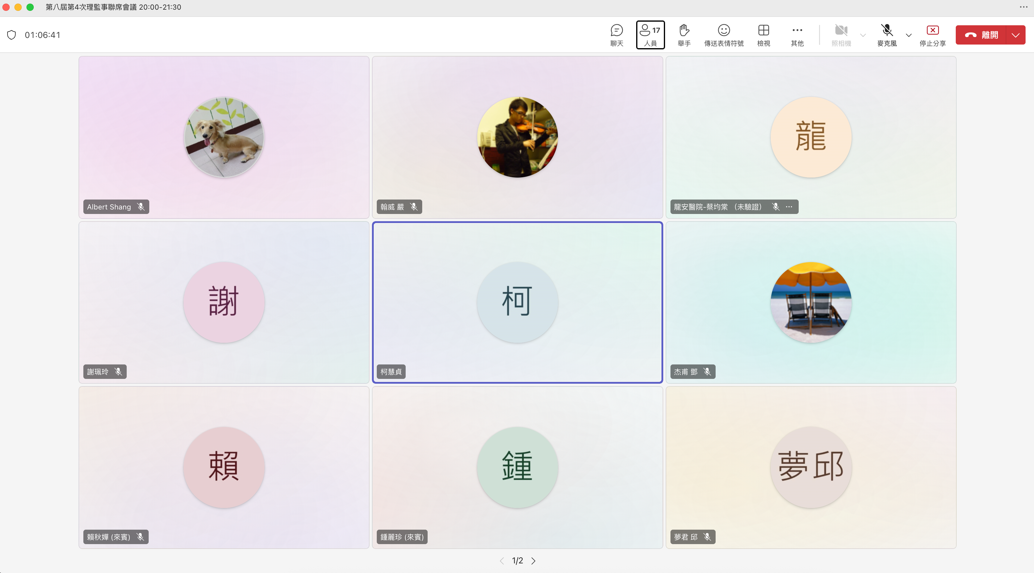Open more actions (其他) menu
Image resolution: width=1034 pixels, height=573 pixels.
[x=797, y=35]
